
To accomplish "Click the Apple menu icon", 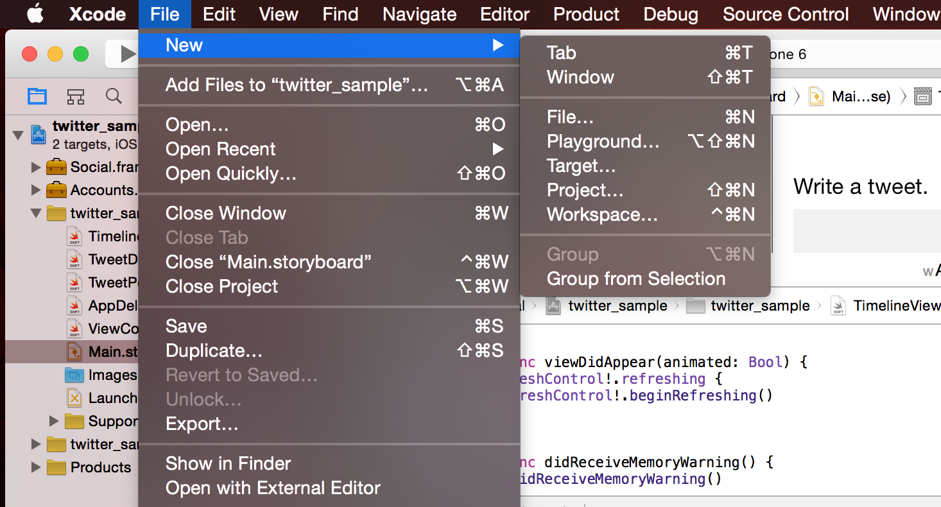I will tap(35, 13).
